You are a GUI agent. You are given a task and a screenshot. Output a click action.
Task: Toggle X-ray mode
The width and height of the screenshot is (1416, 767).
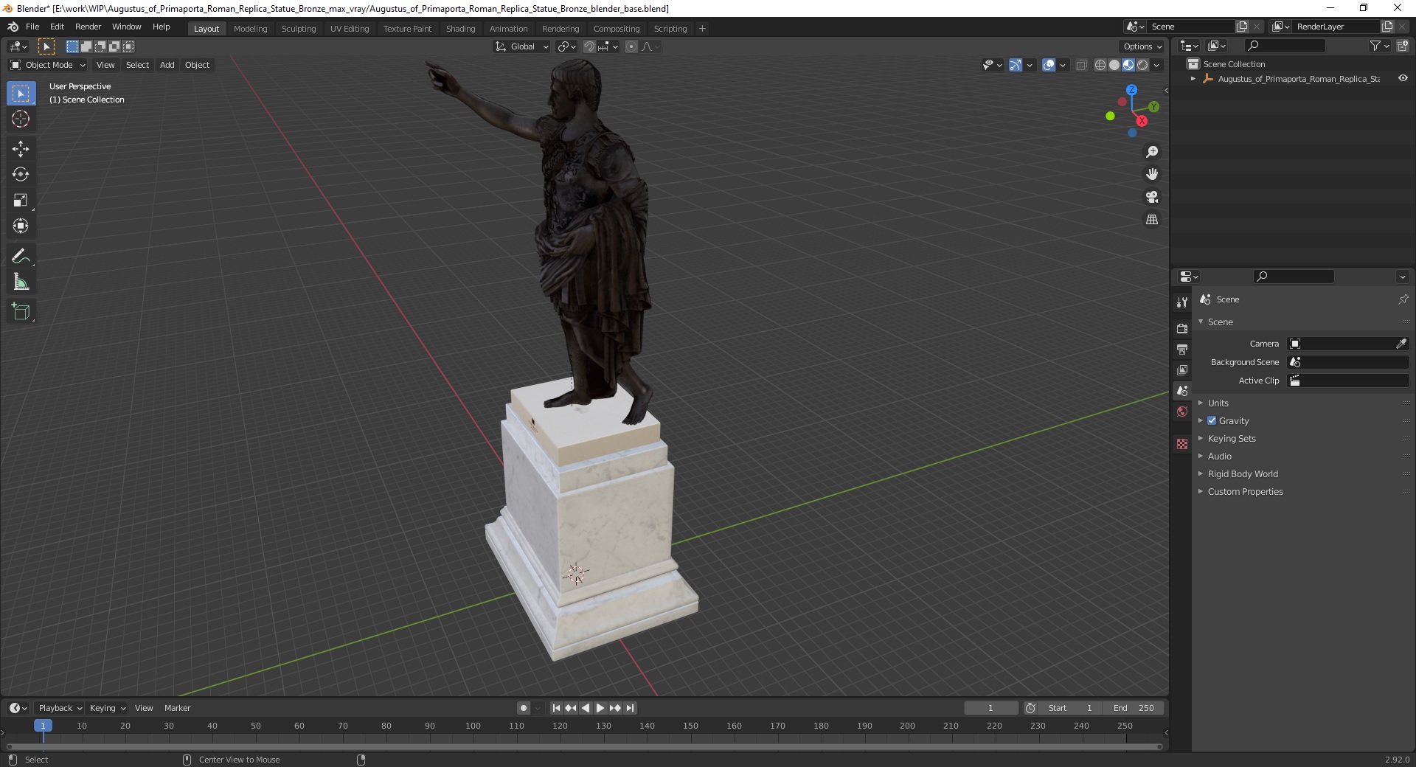tap(1082, 65)
